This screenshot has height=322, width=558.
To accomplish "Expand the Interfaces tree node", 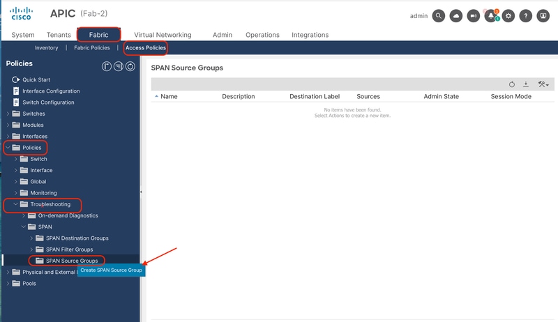I will (x=8, y=137).
